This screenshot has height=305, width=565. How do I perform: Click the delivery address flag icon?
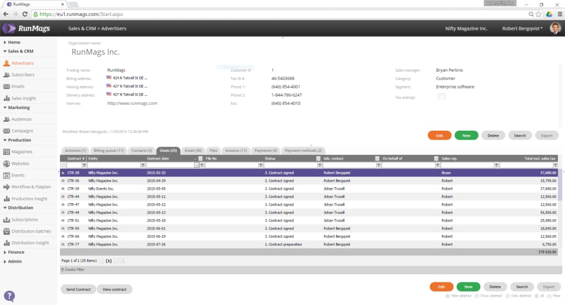[109, 94]
